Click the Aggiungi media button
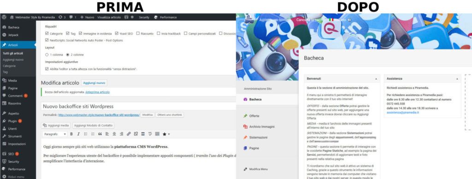The width and height of the screenshot is (472, 179). (56, 125)
